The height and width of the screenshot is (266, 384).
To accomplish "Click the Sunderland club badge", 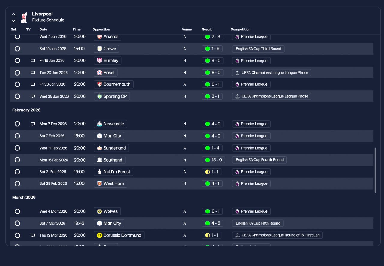I will [x=100, y=148].
